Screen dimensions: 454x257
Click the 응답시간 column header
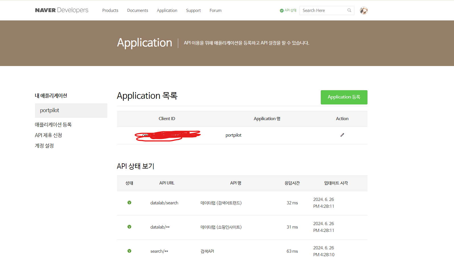coord(292,183)
